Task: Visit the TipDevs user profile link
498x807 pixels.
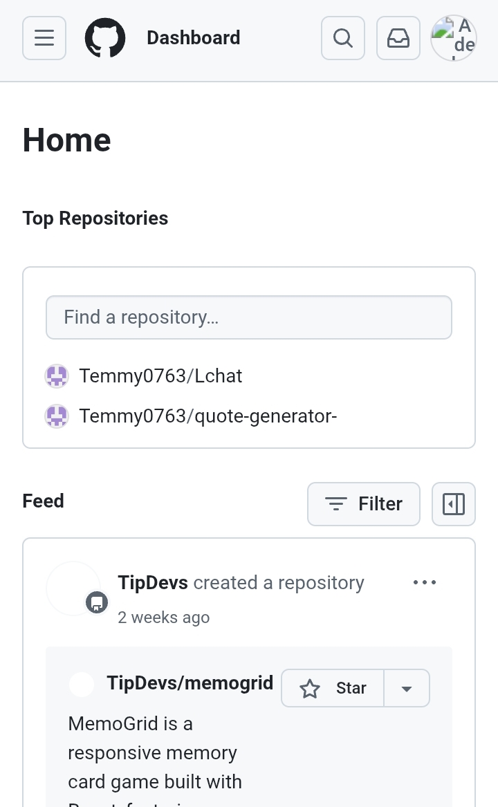Action: click(x=153, y=582)
